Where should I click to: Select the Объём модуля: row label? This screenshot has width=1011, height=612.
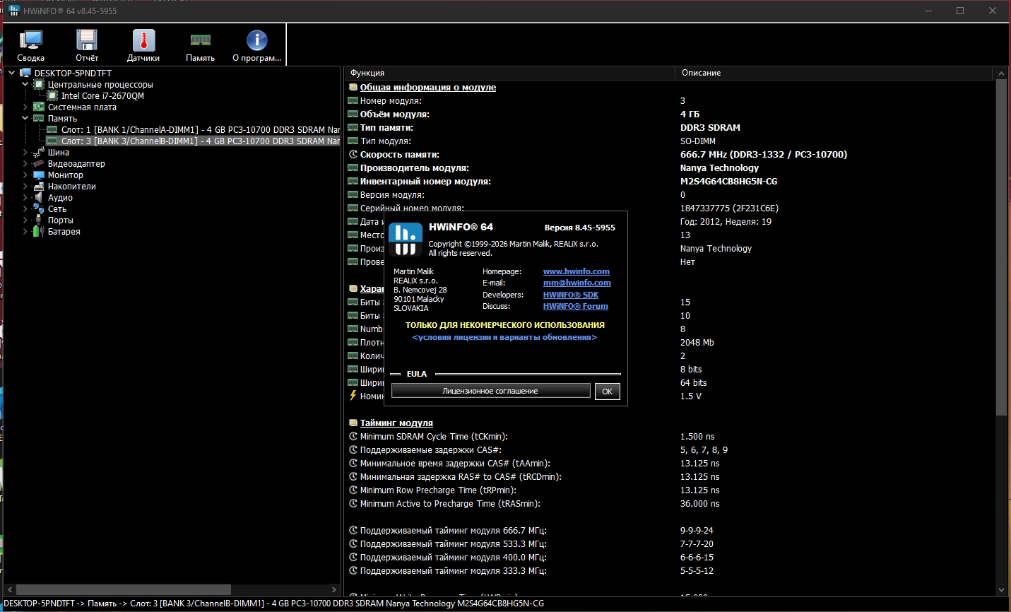(395, 114)
